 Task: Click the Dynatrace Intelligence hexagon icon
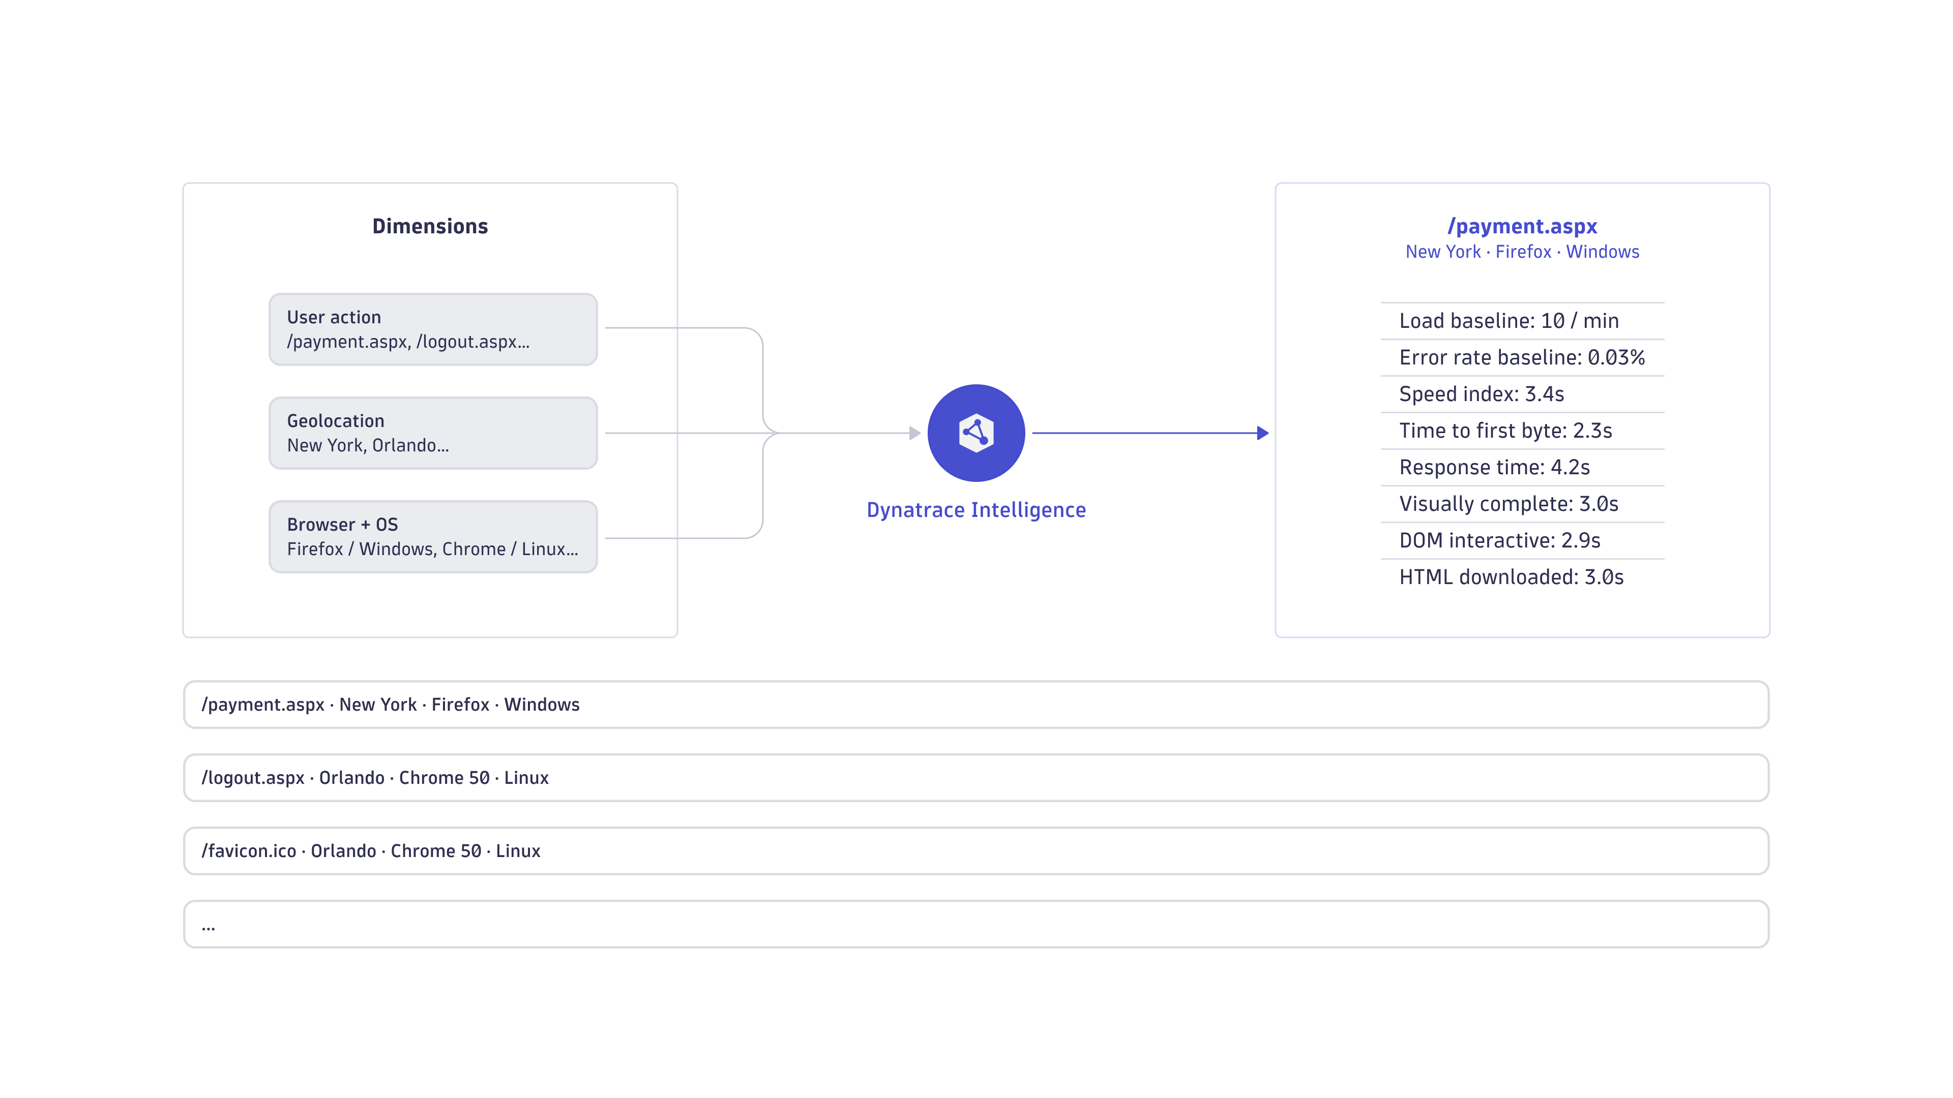tap(976, 433)
